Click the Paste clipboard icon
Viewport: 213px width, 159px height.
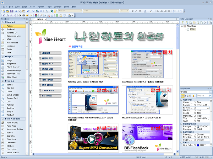point(24,11)
